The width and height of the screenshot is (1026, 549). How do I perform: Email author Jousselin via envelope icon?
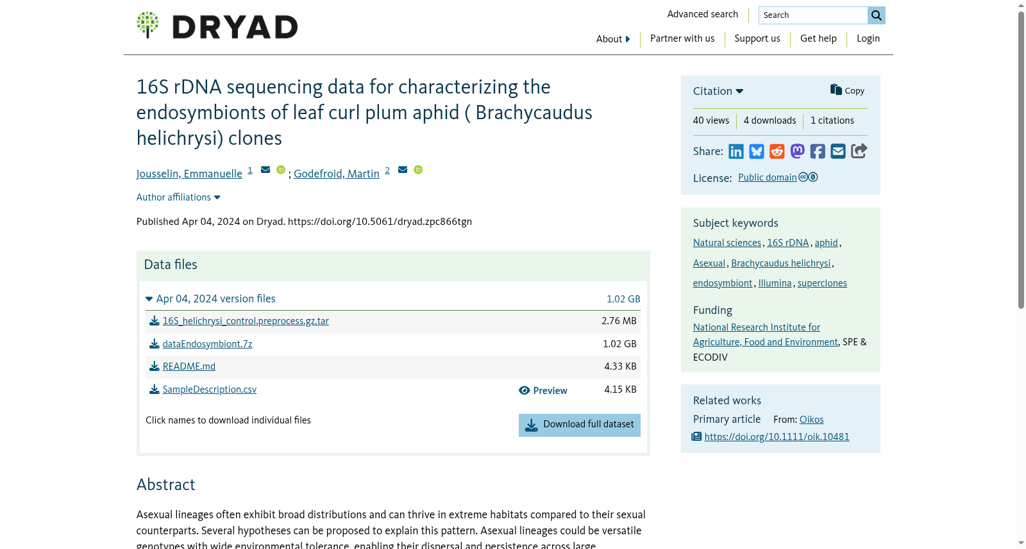coord(265,170)
